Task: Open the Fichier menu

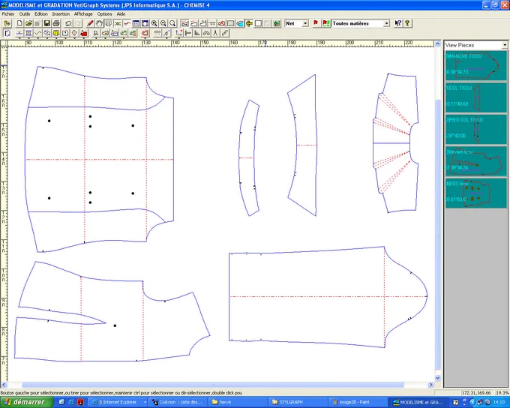Action: click(8, 14)
